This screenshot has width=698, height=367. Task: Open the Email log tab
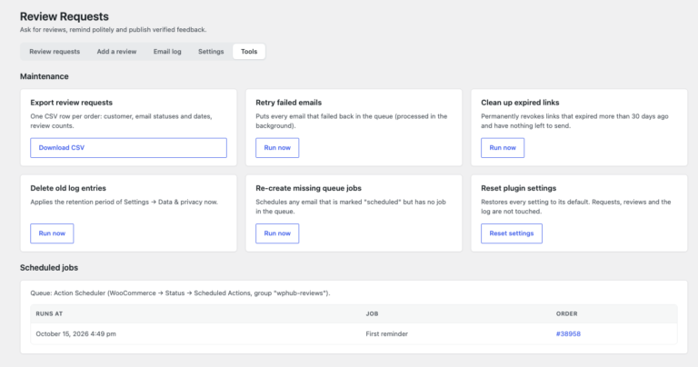click(167, 52)
